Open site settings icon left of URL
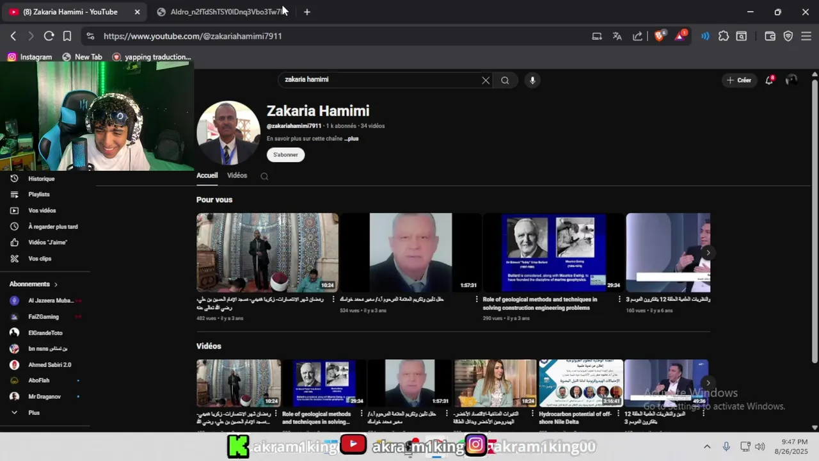Viewport: 819px width, 461px height. pos(90,36)
